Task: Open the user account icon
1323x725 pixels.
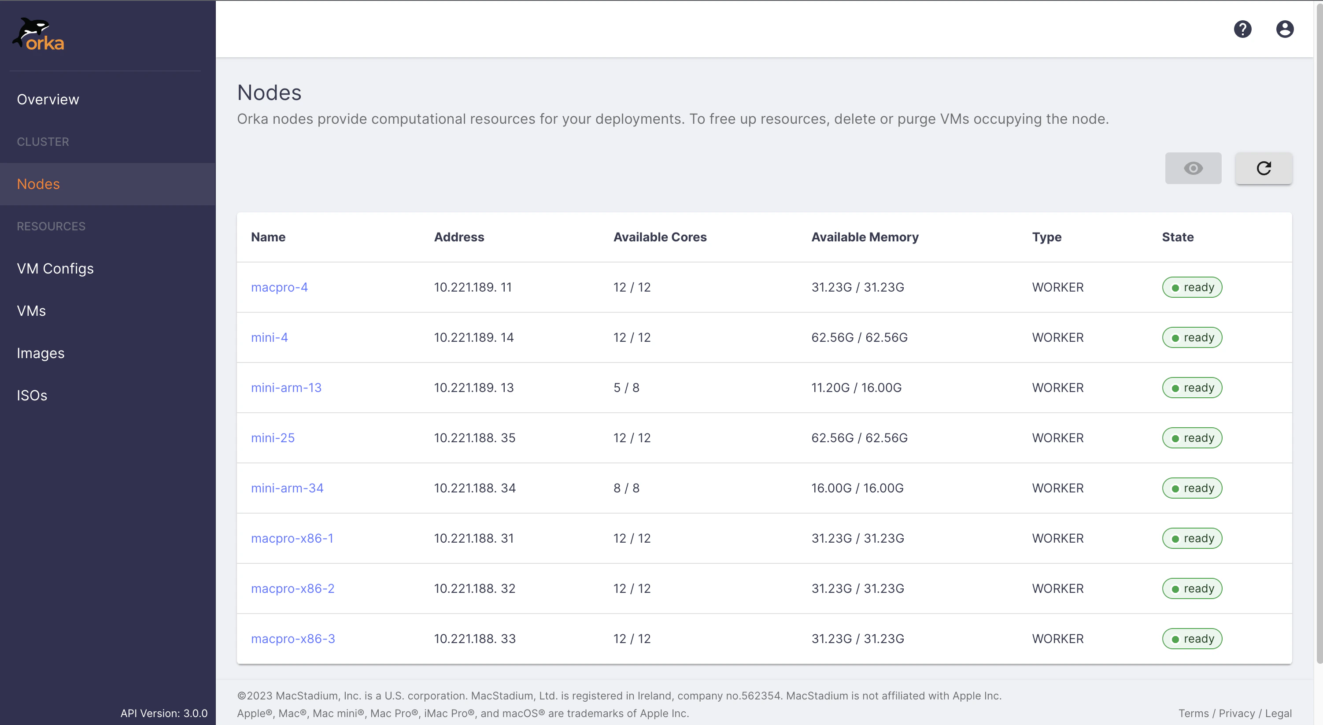Action: tap(1285, 29)
